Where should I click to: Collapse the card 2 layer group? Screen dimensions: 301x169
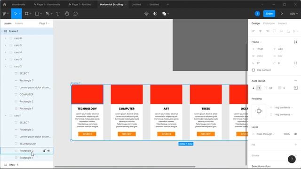5,66
